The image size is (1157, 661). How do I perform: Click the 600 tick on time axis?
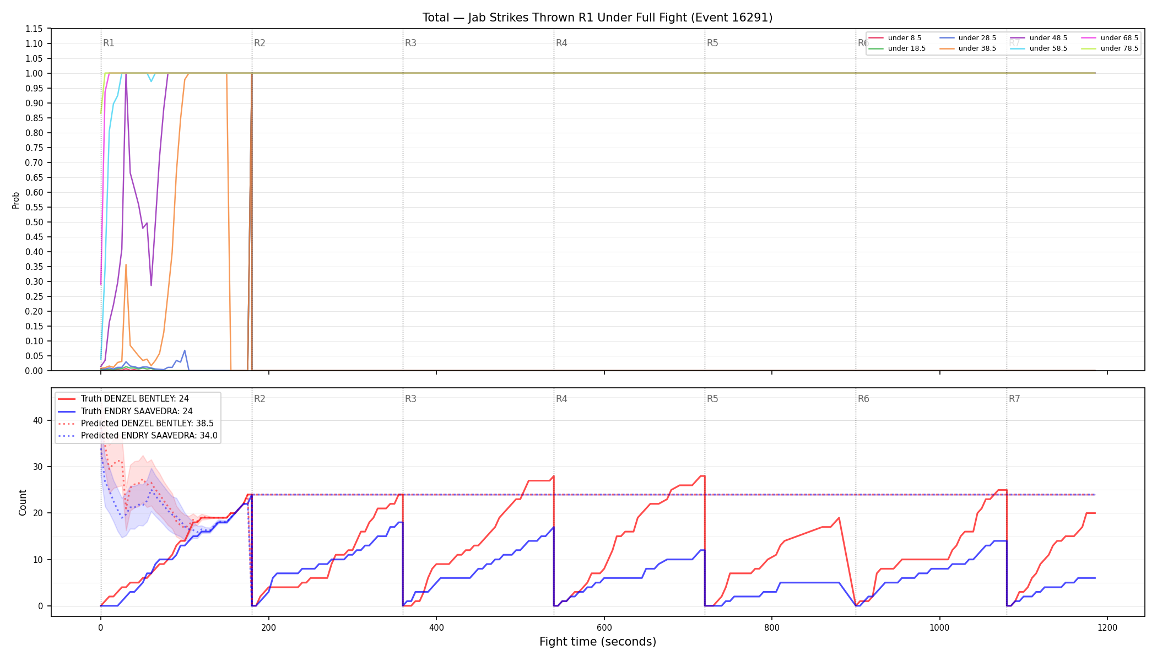[604, 627]
